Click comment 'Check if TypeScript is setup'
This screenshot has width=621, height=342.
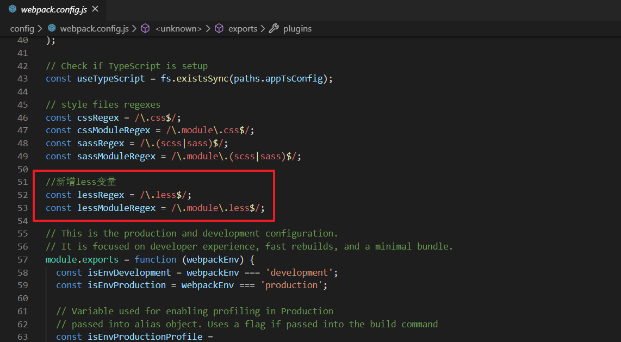pos(127,66)
